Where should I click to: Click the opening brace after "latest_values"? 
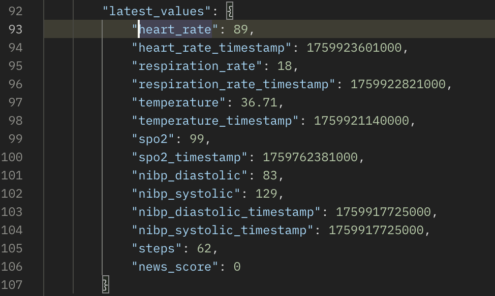tap(230, 11)
